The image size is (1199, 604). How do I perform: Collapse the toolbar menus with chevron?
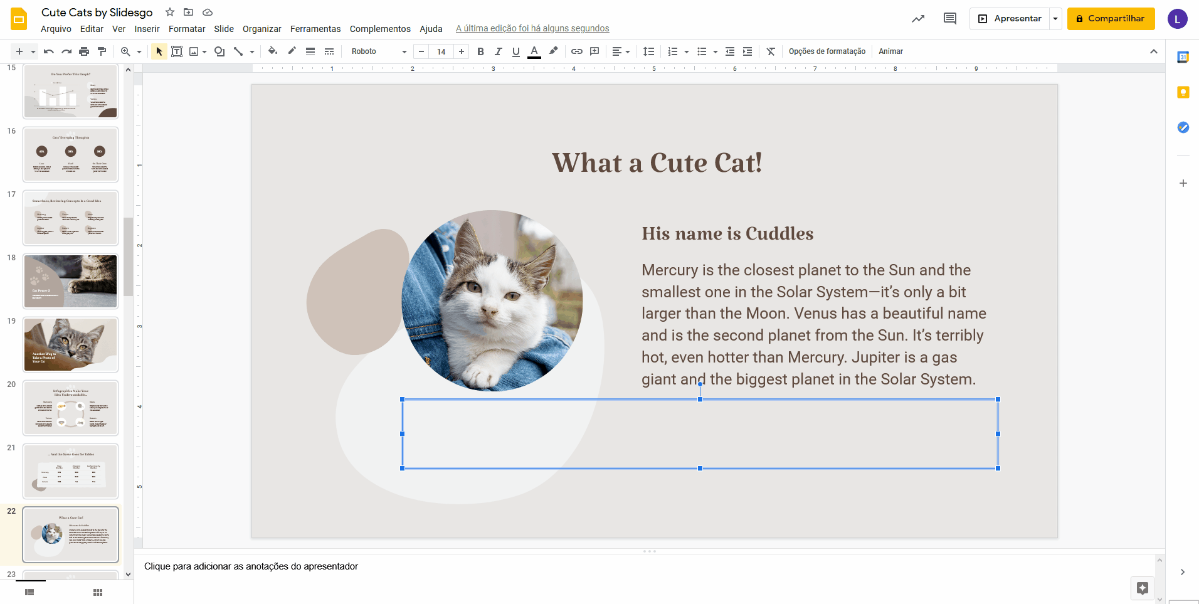[1154, 51]
